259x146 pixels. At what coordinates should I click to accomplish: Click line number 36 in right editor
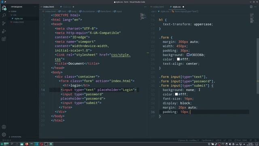click(153, 112)
